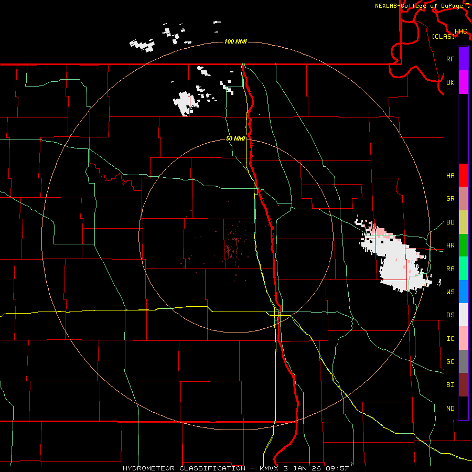Click the 'BD' legend label
This screenshot has height=472, width=472.
click(450, 222)
